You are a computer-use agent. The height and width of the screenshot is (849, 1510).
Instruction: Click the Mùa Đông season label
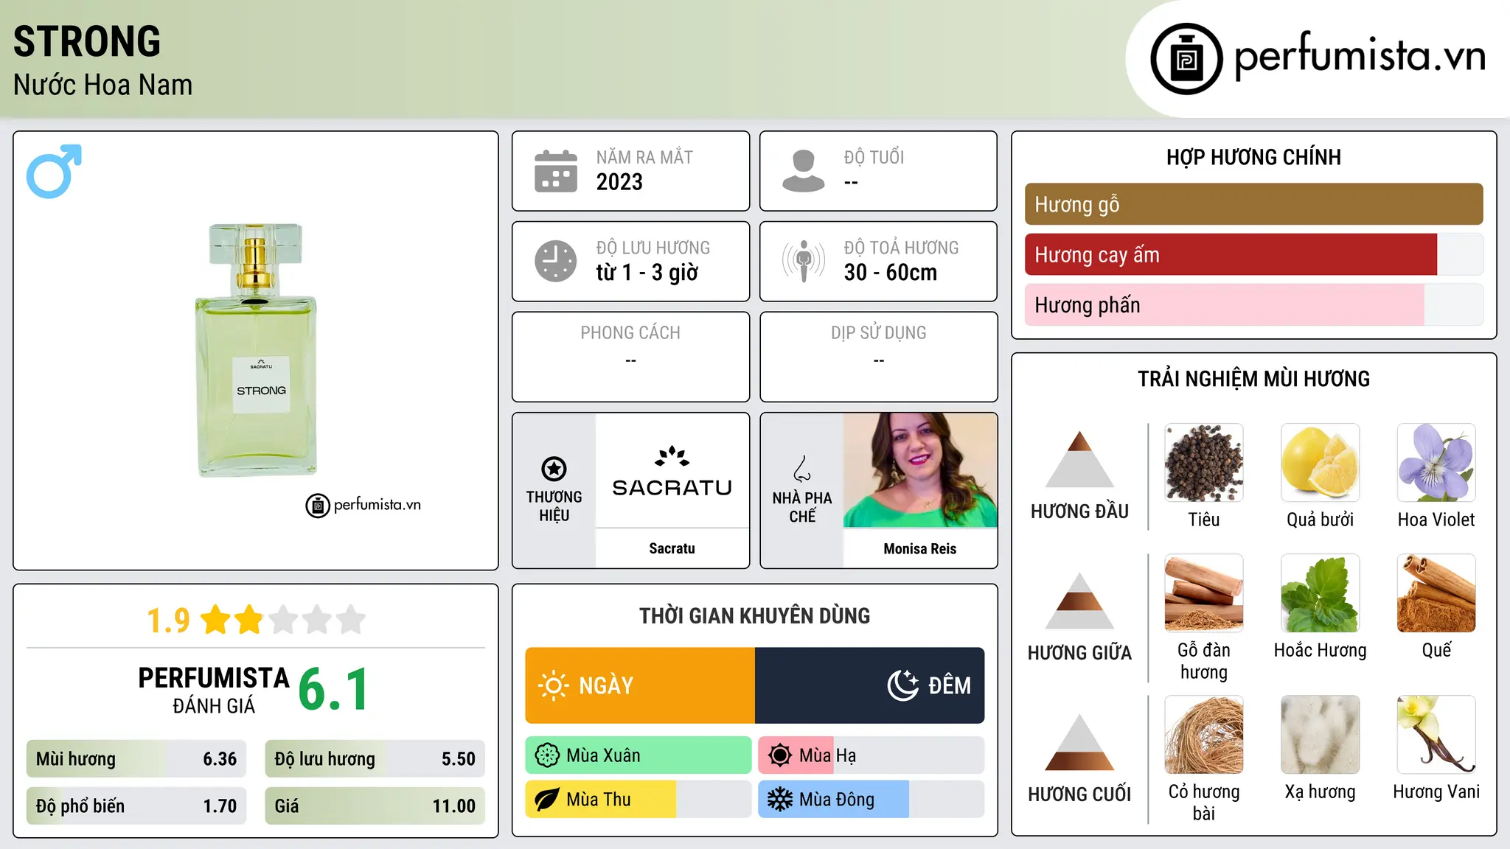(837, 800)
